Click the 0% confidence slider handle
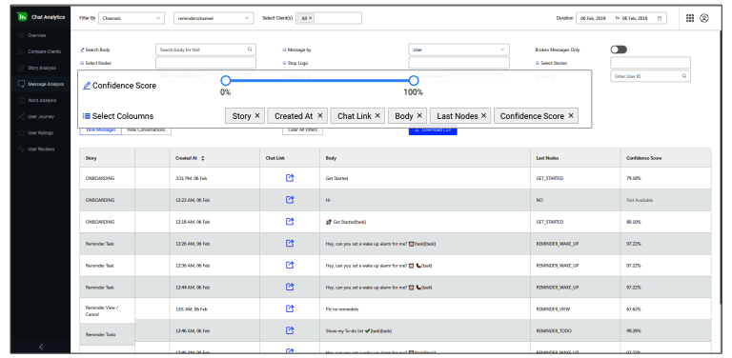The height and width of the screenshot is (358, 732). click(x=226, y=80)
